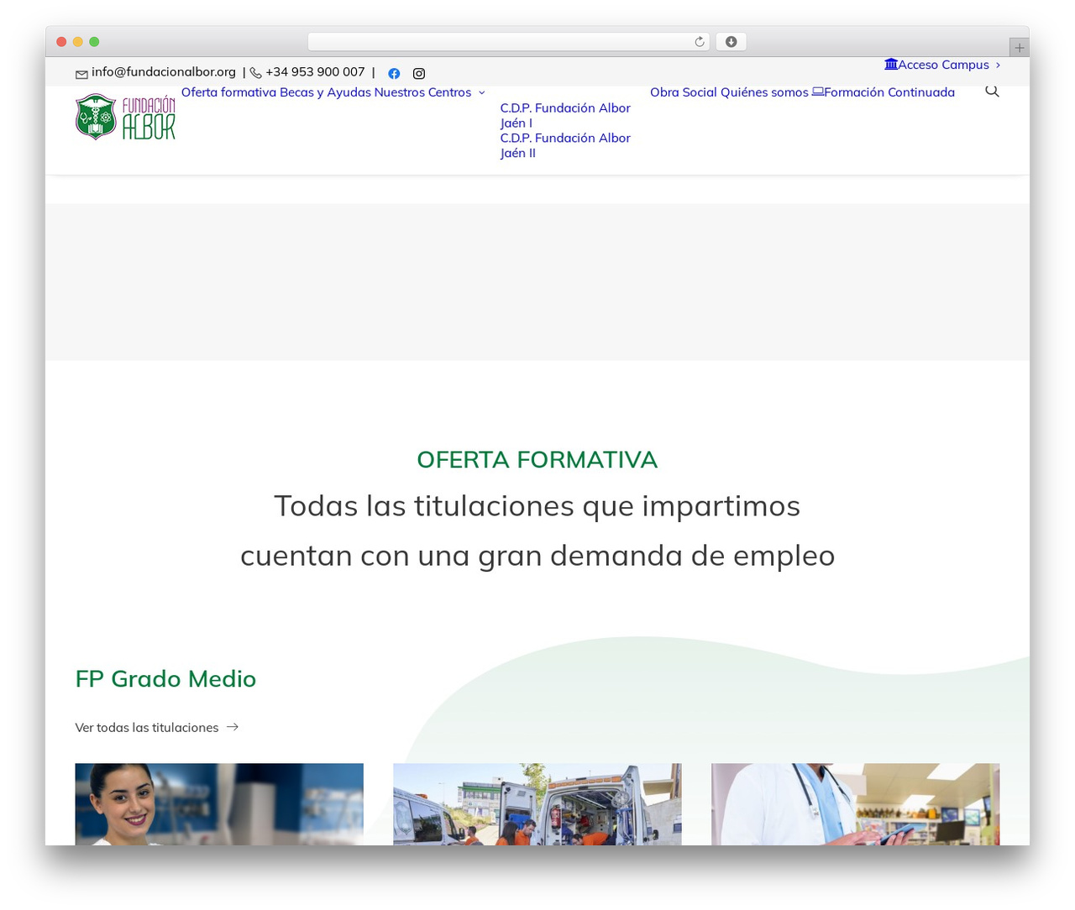The height and width of the screenshot is (910, 1075).
Task: Select C.D.P. Fundación Albor Jaén II
Action: 565,145
